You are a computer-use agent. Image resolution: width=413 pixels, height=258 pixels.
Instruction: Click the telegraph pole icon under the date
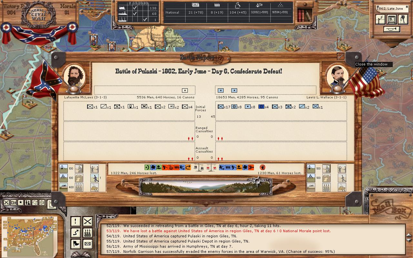[380, 19]
